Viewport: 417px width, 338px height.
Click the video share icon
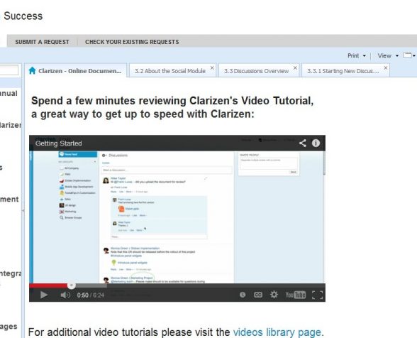click(303, 143)
